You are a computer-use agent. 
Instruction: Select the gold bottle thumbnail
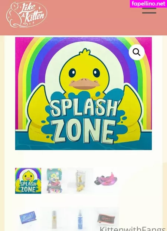(x=54, y=219)
